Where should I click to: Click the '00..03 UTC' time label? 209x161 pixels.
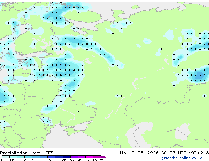[x=174, y=153]
